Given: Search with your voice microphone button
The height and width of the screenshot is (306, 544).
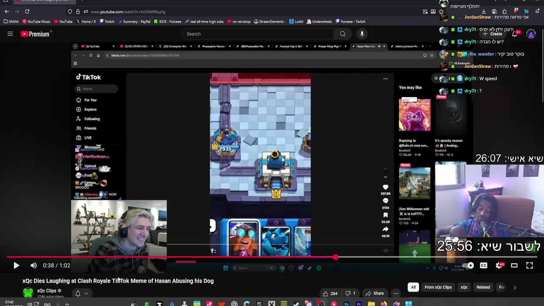Looking at the screenshot, I should click(362, 34).
